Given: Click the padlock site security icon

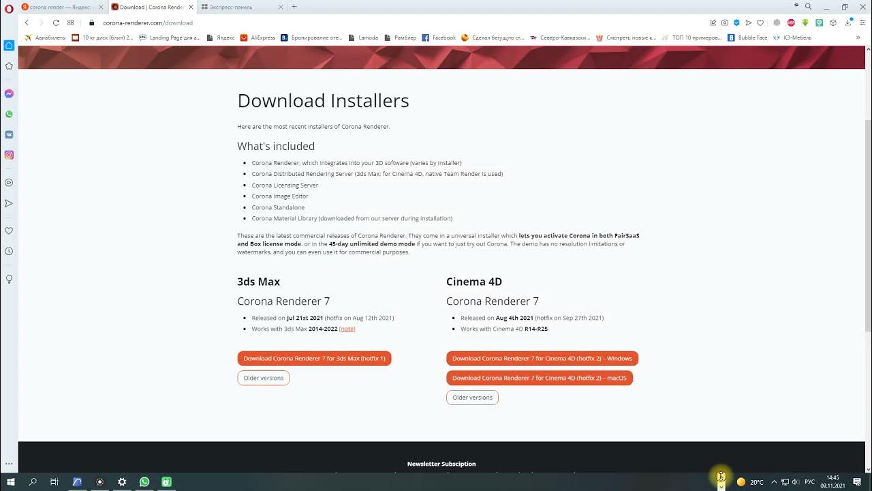Looking at the screenshot, I should [92, 23].
